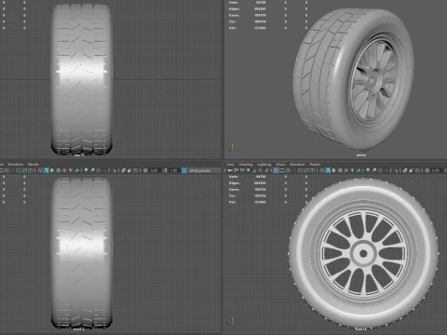447x335 pixels.
Task: Toggle Use All Lights in bottom-right panel
Action: click(x=352, y=170)
